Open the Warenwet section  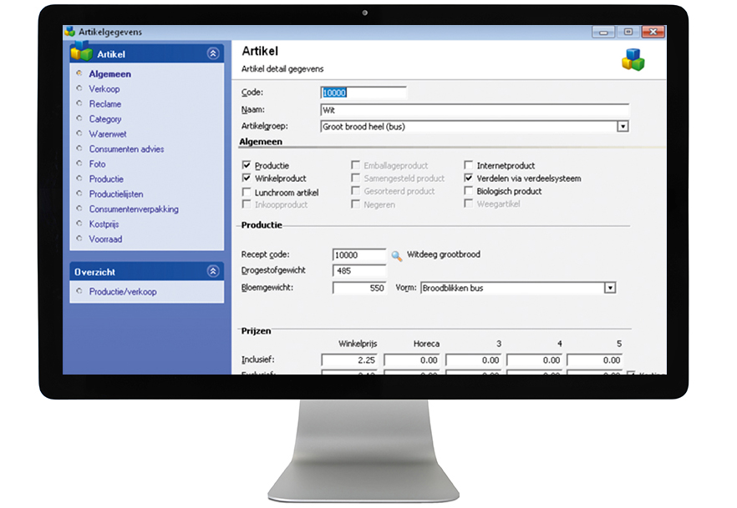tap(108, 134)
